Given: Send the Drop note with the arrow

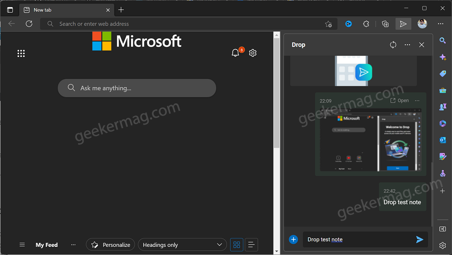Looking at the screenshot, I should pos(420,240).
